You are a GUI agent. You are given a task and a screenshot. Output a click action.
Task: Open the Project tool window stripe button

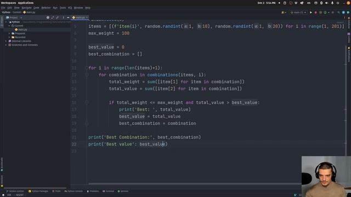(x=2, y=21)
